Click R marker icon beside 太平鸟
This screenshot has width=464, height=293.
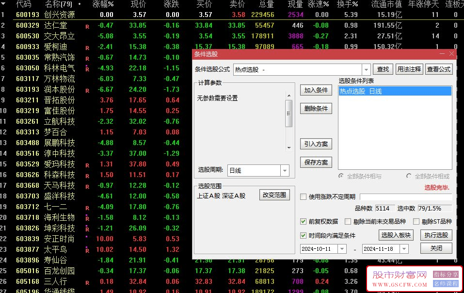click(87, 250)
